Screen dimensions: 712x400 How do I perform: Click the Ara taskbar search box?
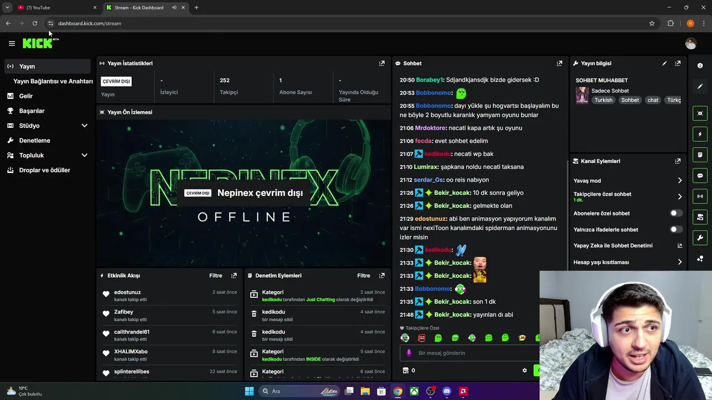[x=300, y=391]
